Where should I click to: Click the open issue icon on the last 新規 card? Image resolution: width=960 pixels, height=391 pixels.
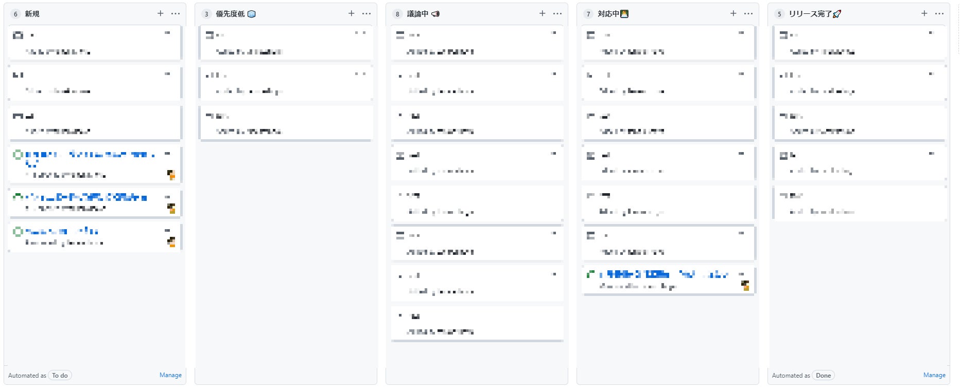pos(18,232)
